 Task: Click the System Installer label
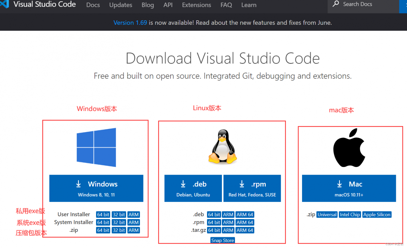pyautogui.click(x=74, y=222)
